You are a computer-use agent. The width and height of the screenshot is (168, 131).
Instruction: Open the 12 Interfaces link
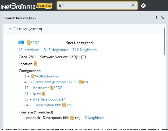(x=29, y=50)
